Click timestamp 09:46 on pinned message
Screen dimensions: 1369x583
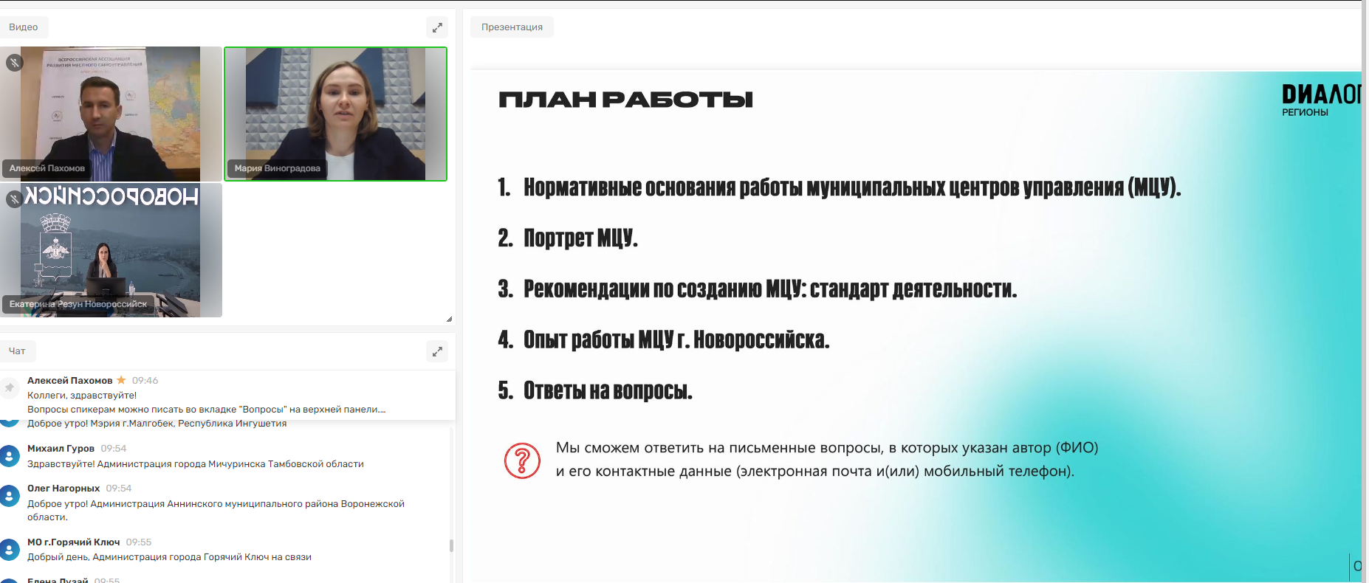point(145,380)
